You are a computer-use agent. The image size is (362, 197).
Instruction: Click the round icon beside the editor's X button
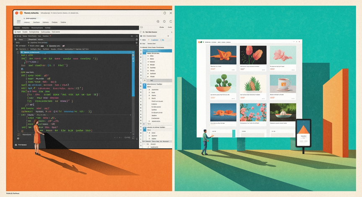165,13
